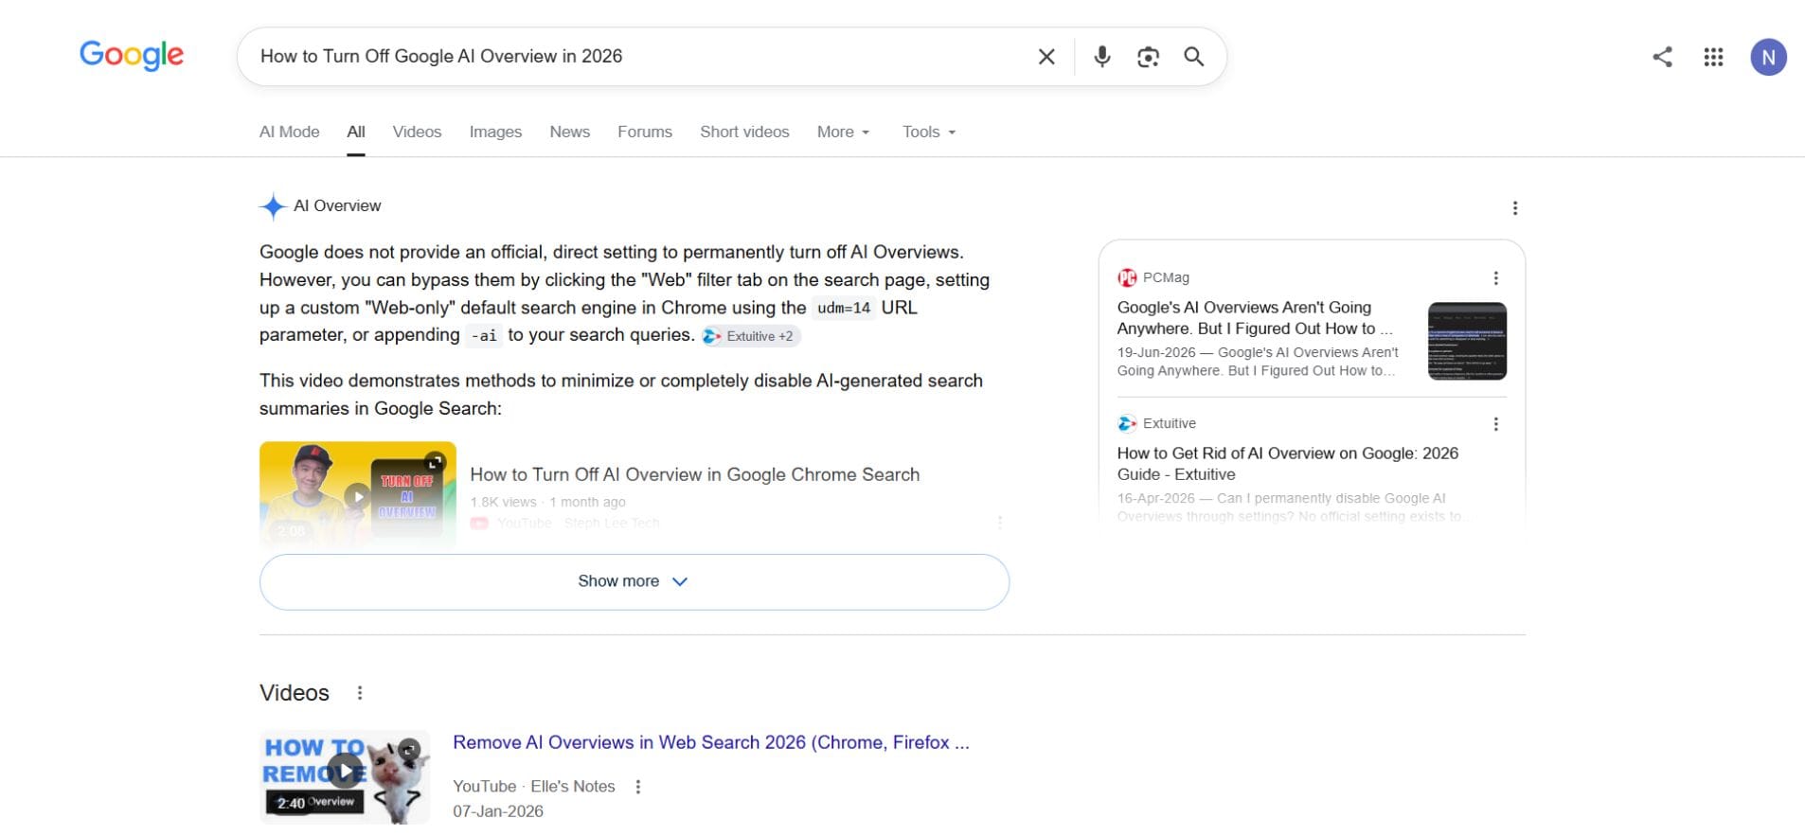Viewport: 1805px width, 836px height.
Task: Start voice search with the microphone icon
Action: click(x=1101, y=57)
